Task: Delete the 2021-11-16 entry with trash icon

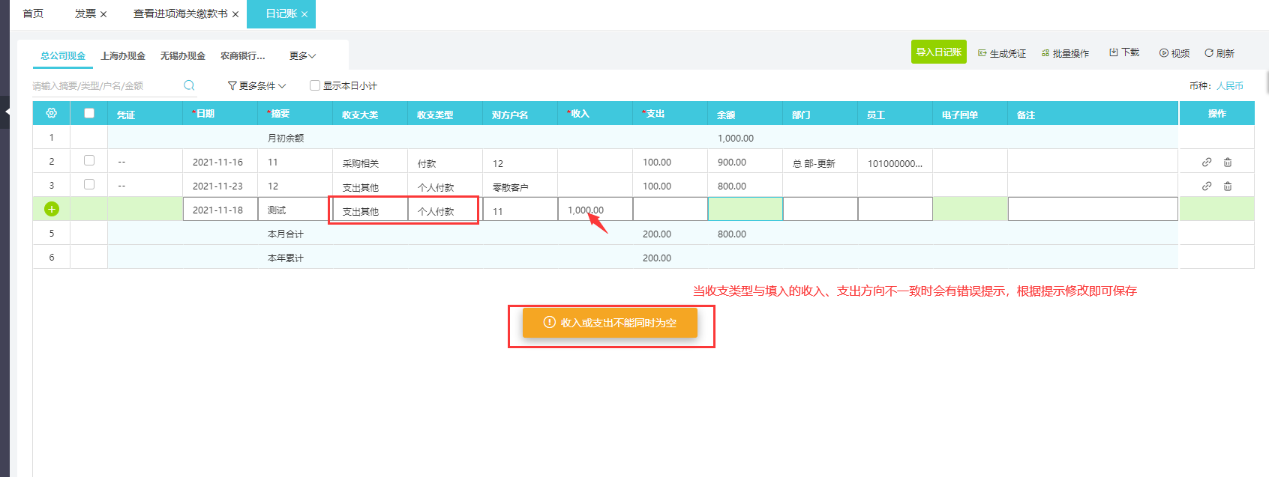Action: point(1228,162)
